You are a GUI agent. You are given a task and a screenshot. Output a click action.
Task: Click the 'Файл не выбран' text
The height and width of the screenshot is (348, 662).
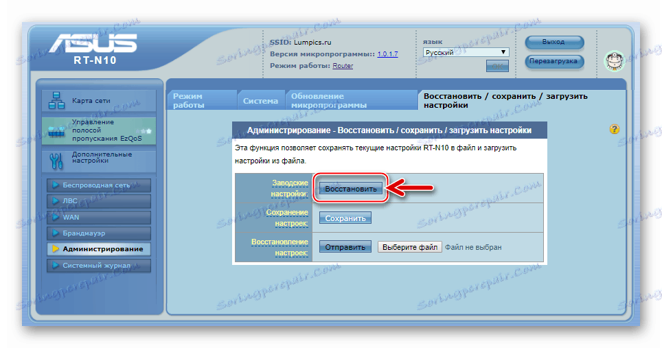473,247
